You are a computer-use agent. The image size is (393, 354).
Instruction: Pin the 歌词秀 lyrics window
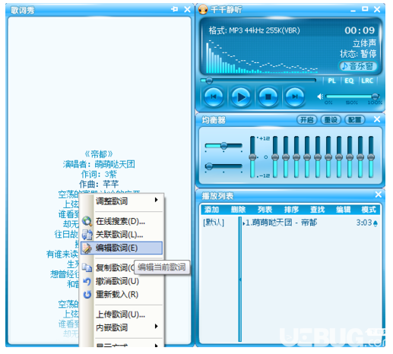174,9
